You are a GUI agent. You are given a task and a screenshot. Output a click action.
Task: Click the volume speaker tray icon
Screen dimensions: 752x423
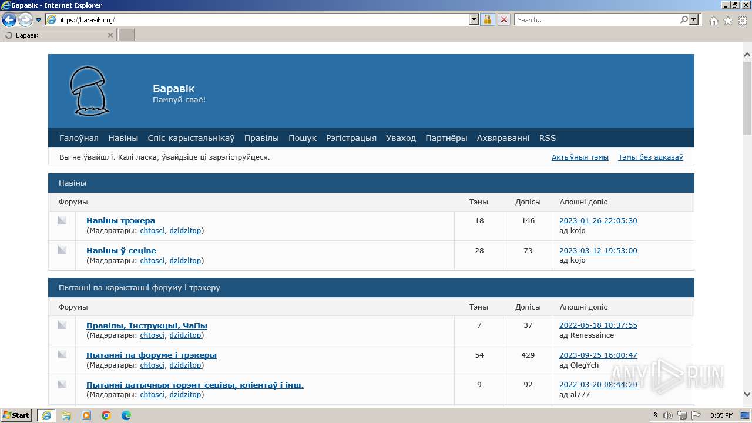pyautogui.click(x=668, y=415)
